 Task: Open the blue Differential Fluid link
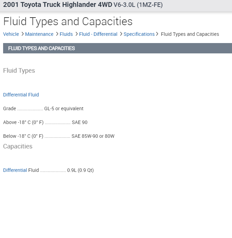coord(21,95)
